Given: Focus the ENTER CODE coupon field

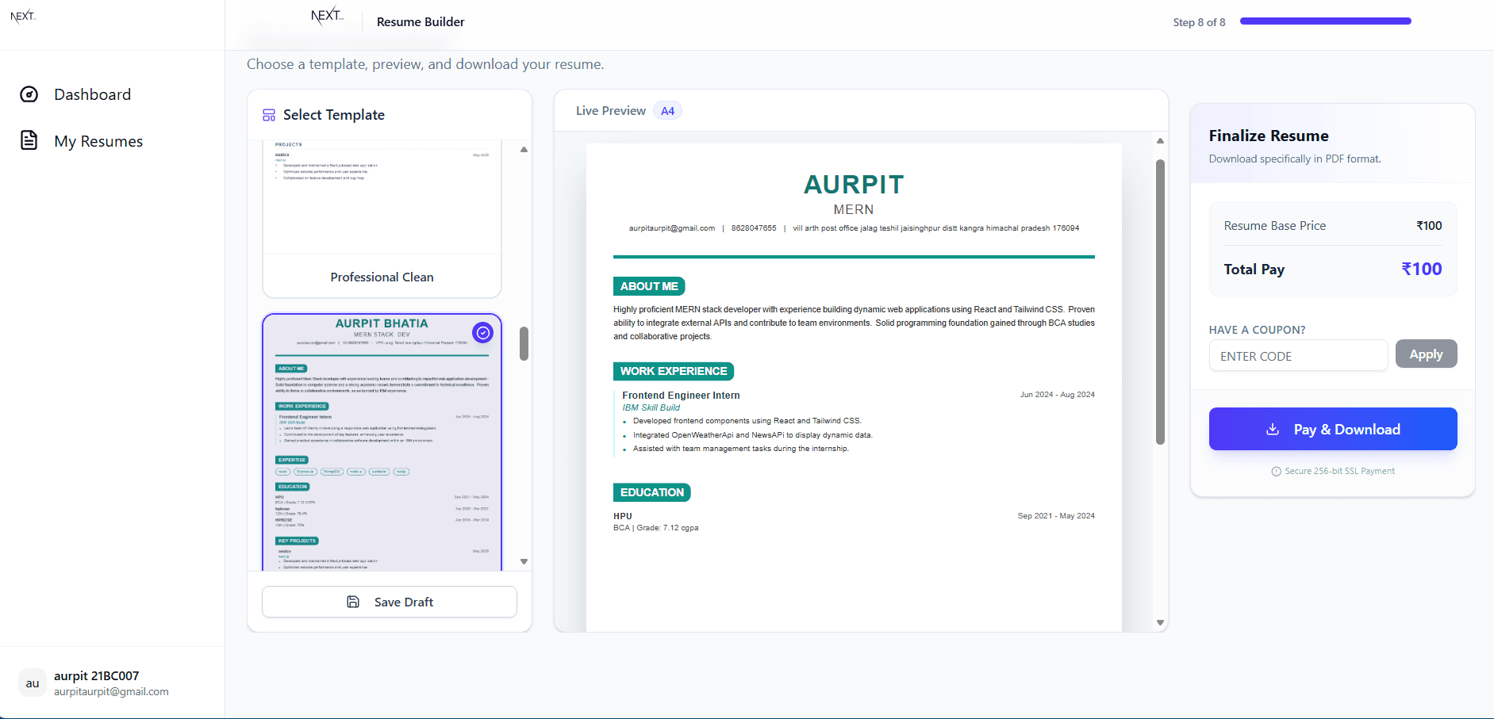Looking at the screenshot, I should 1298,356.
